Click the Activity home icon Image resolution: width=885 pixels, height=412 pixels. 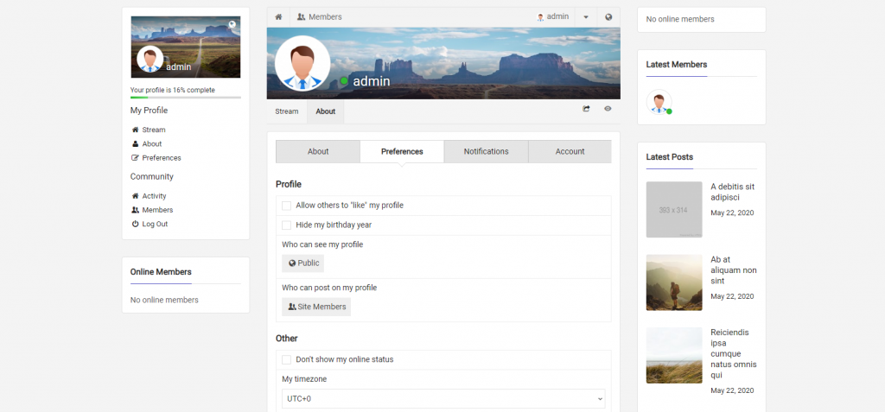coord(135,196)
